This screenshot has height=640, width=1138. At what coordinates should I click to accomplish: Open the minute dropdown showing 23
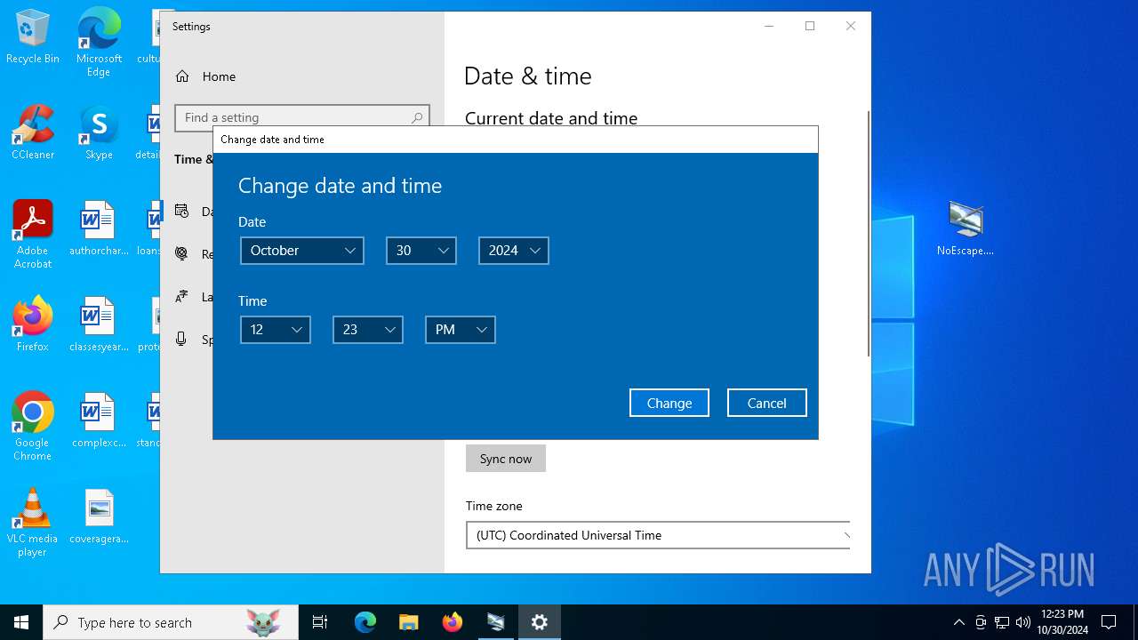click(x=368, y=330)
